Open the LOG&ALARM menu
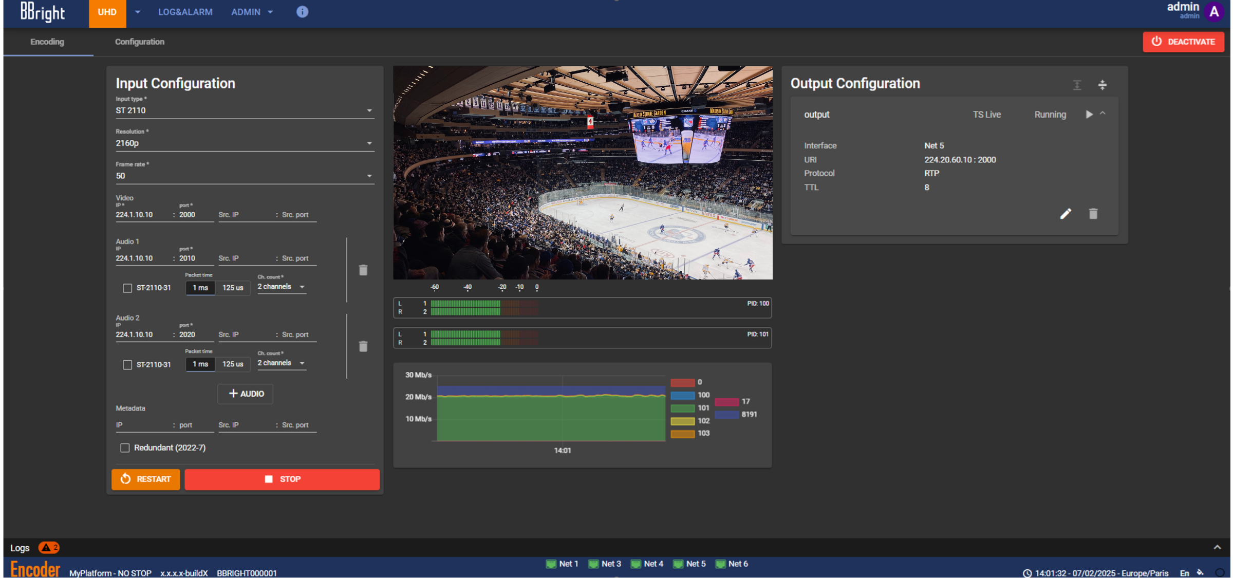The width and height of the screenshot is (1233, 578). tap(185, 12)
